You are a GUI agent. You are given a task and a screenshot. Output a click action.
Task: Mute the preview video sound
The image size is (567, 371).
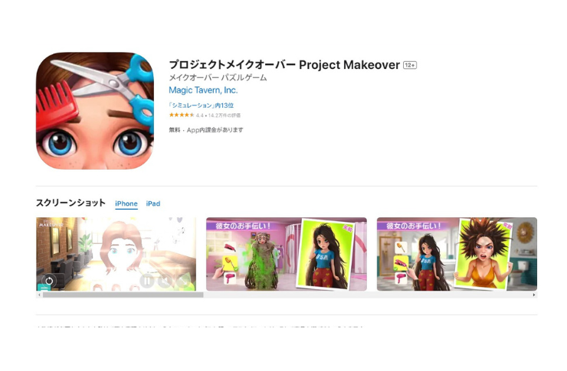(x=166, y=281)
